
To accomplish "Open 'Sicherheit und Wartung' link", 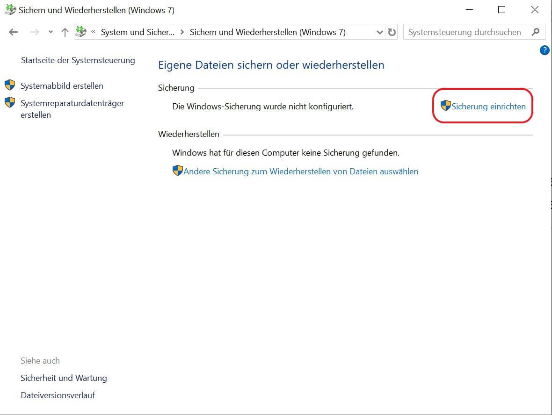I will tap(64, 378).
